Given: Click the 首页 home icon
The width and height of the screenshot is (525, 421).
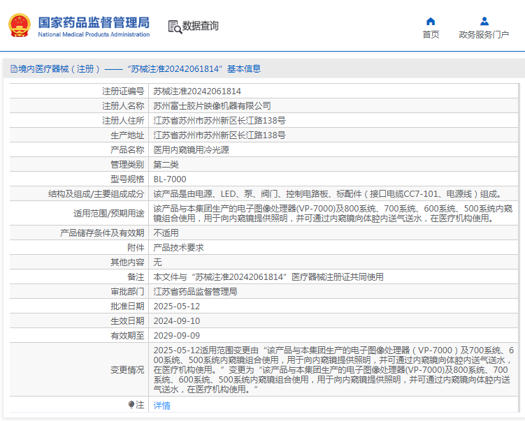Looking at the screenshot, I should (431, 21).
